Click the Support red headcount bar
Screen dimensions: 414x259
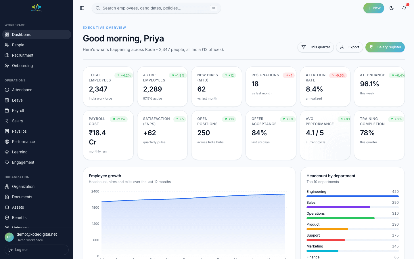coord(326,240)
